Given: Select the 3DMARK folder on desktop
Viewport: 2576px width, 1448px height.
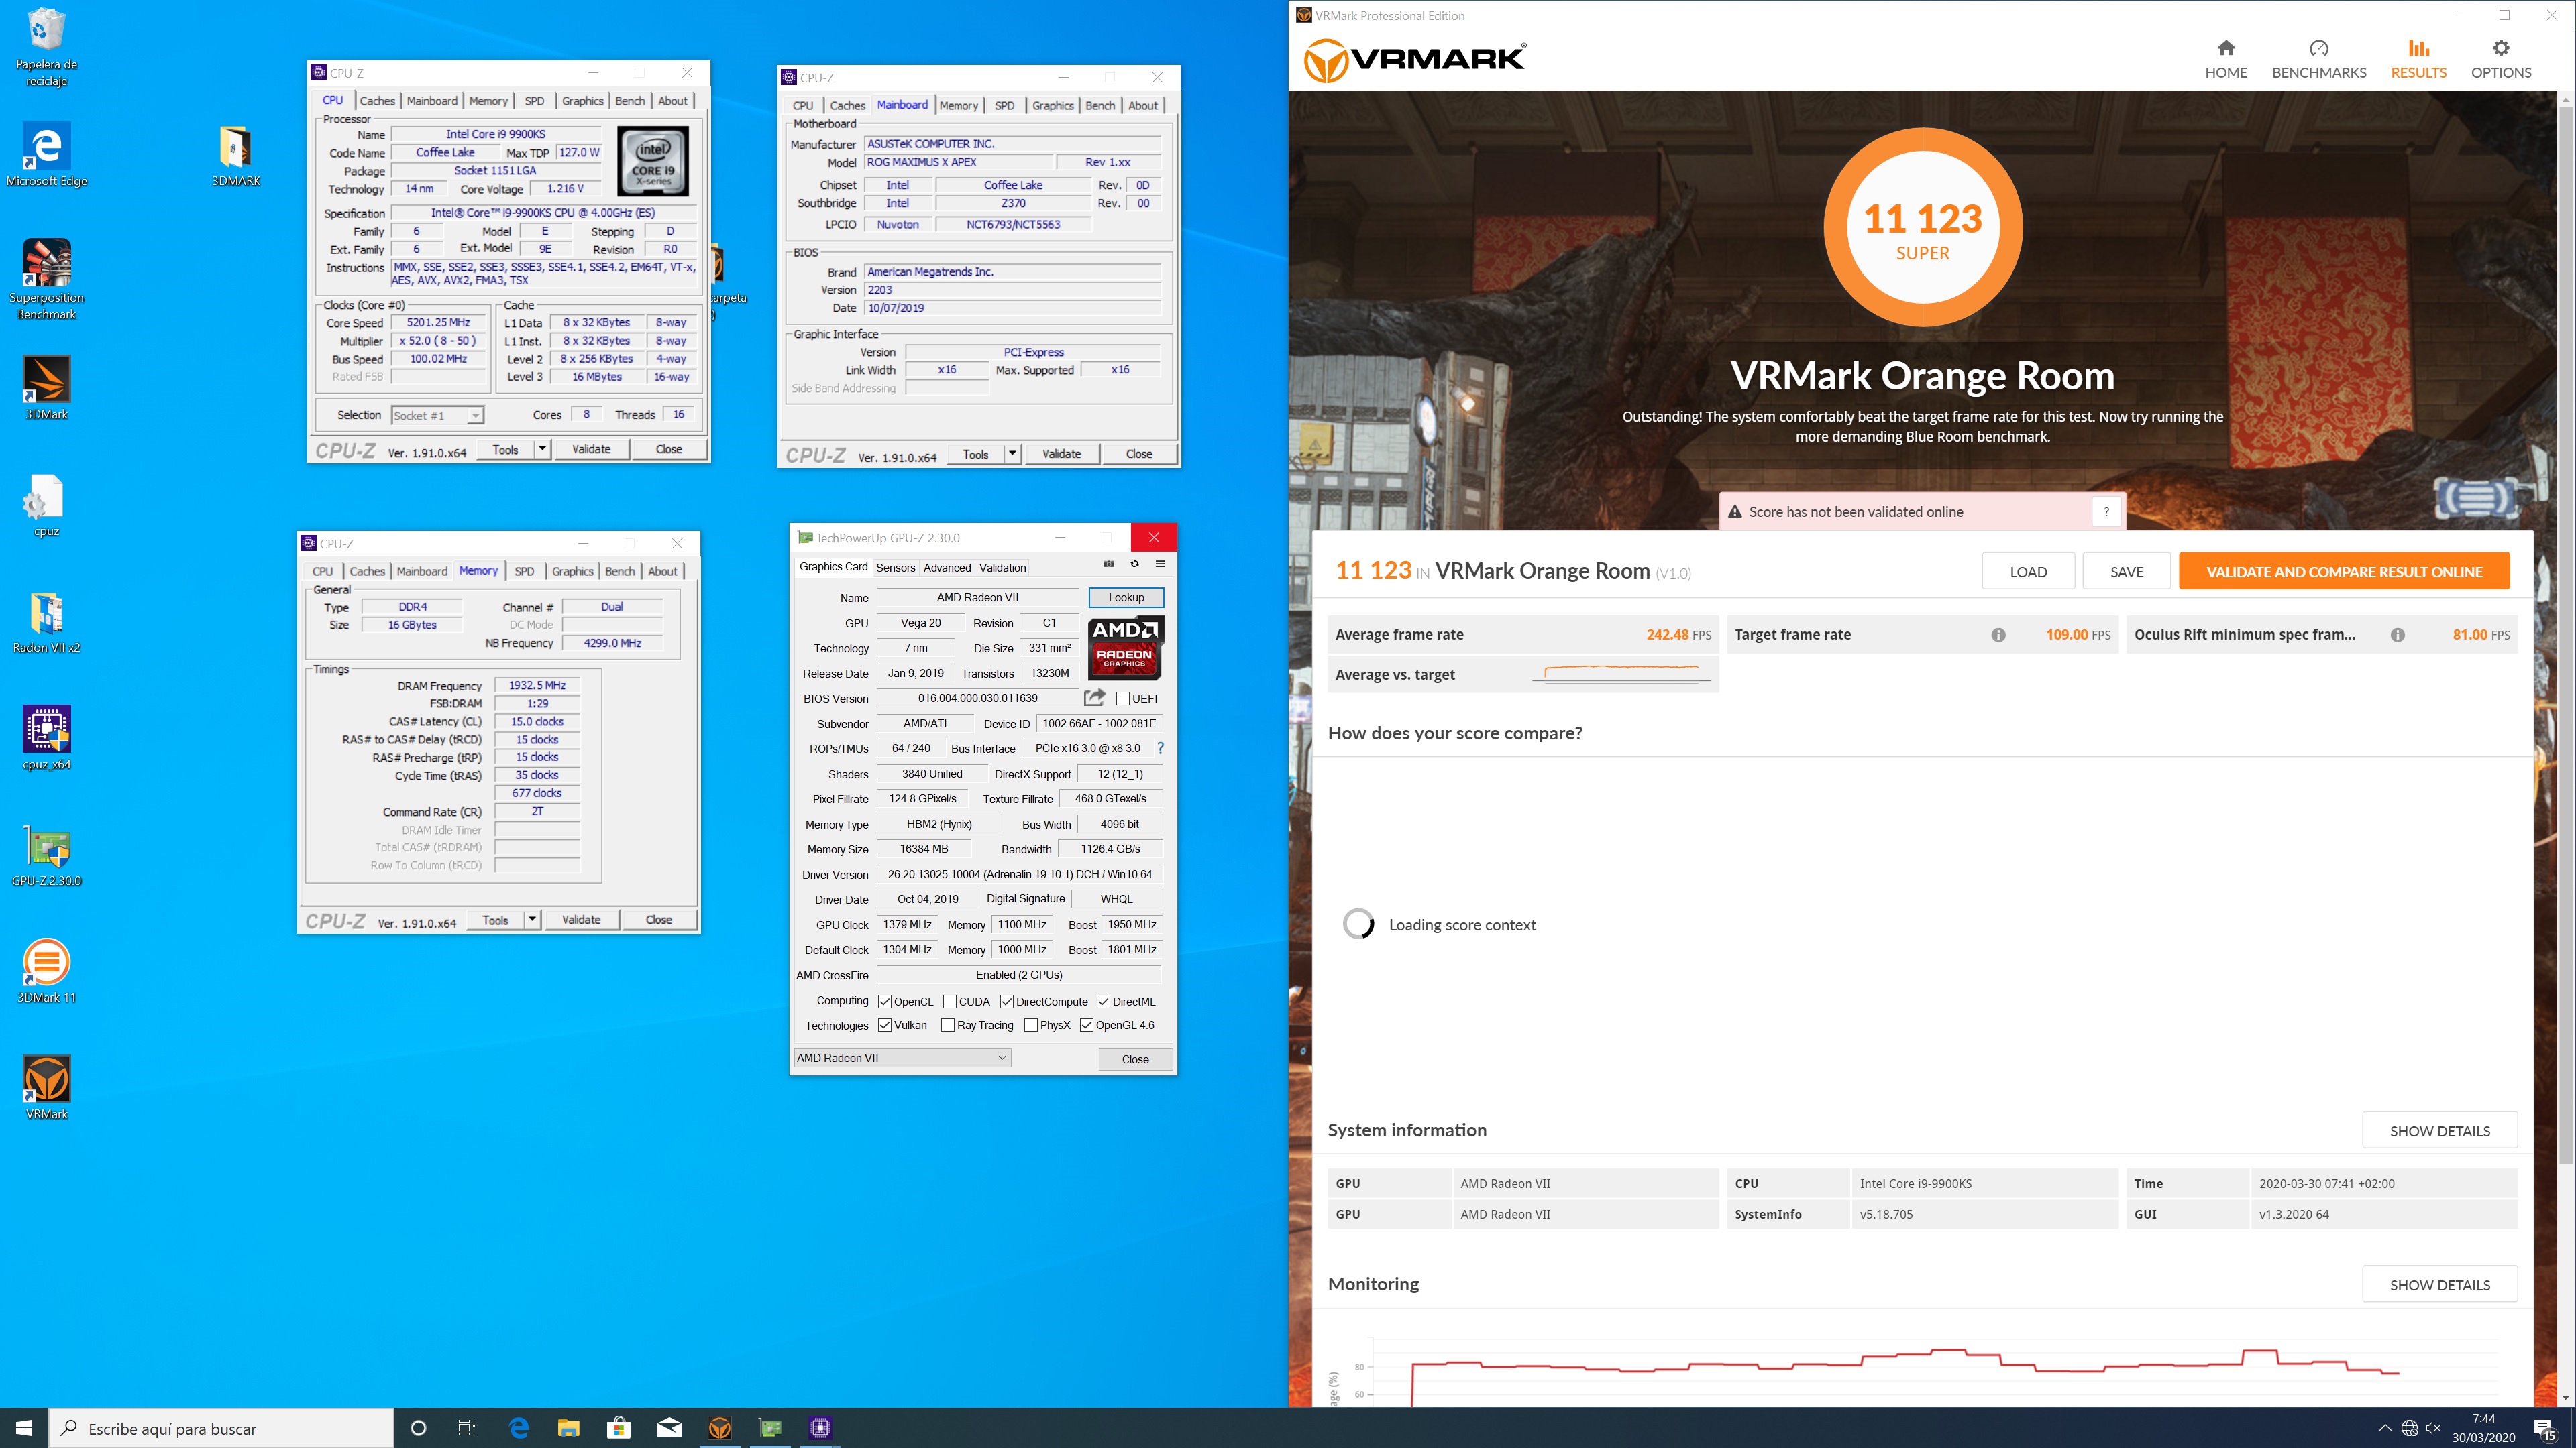Looking at the screenshot, I should pyautogui.click(x=236, y=156).
